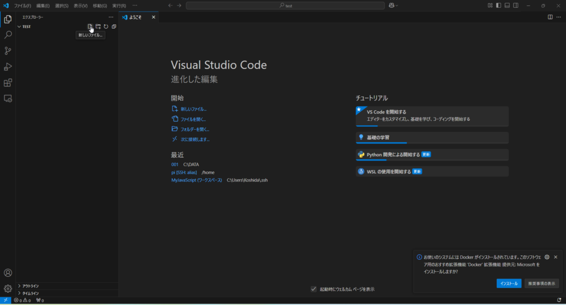Split the editor to the right icon

pos(550,17)
